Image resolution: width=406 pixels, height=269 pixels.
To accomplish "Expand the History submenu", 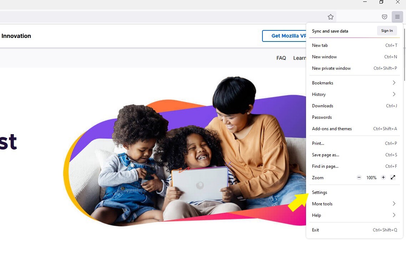I will pyautogui.click(x=355, y=94).
